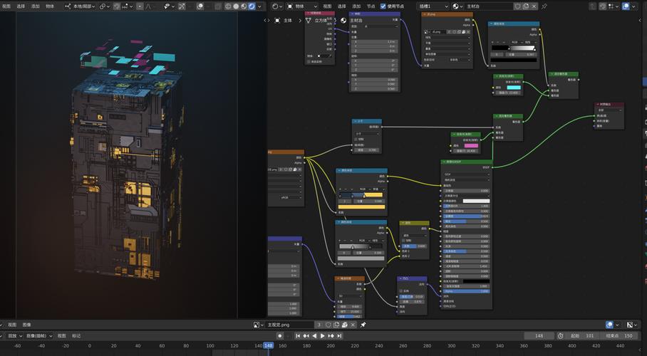
Task: Toggle auto keying record button
Action: coord(280,336)
